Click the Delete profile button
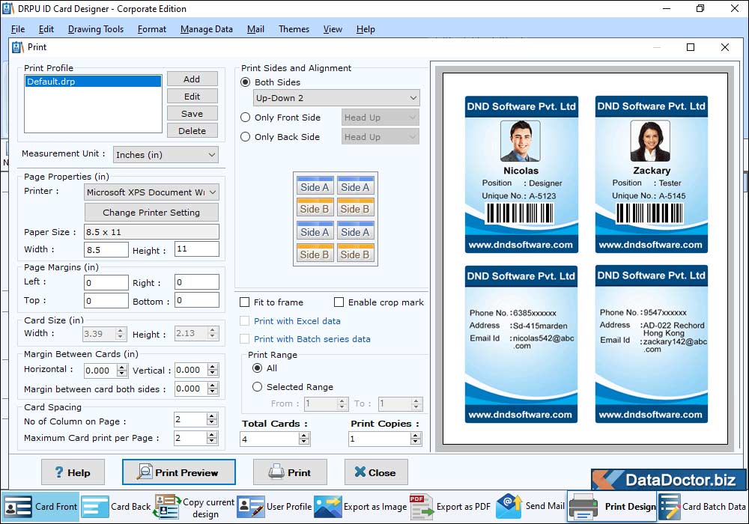The height and width of the screenshot is (524, 749). 192,131
